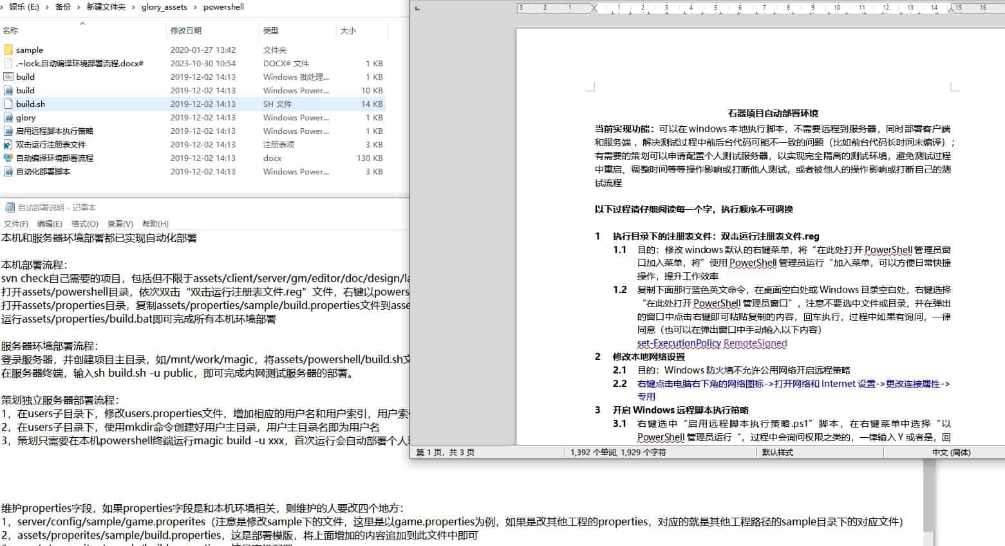
Task: Click the 中文 (简体) language status bar field
Action: [951, 453]
